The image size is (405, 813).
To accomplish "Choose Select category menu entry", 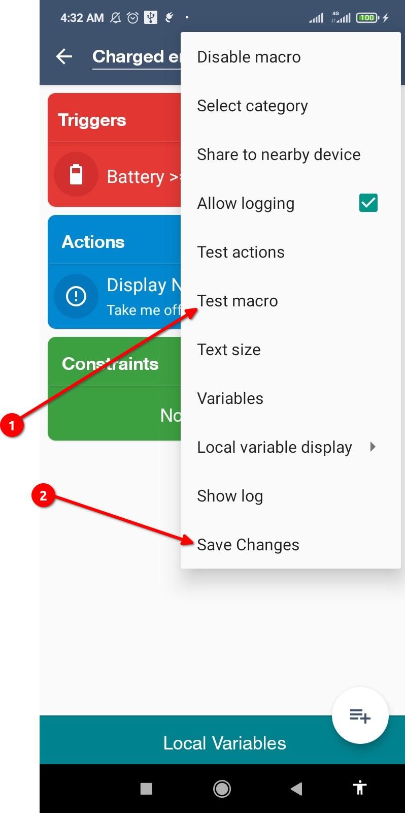I will [x=291, y=106].
